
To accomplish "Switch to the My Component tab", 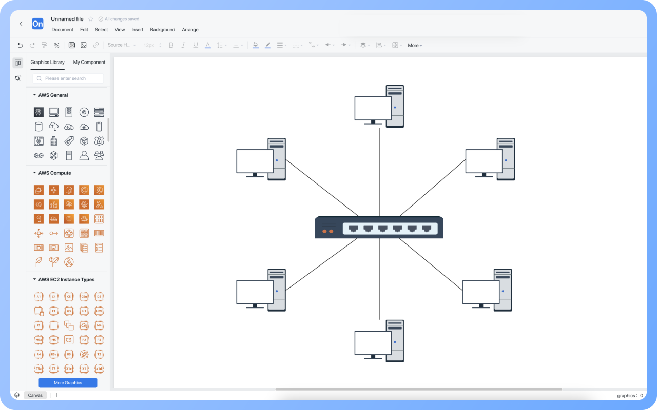I will [89, 63].
